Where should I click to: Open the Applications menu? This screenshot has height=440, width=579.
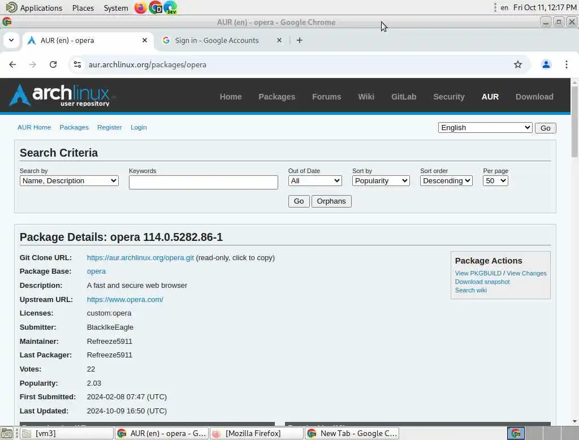coord(34,8)
